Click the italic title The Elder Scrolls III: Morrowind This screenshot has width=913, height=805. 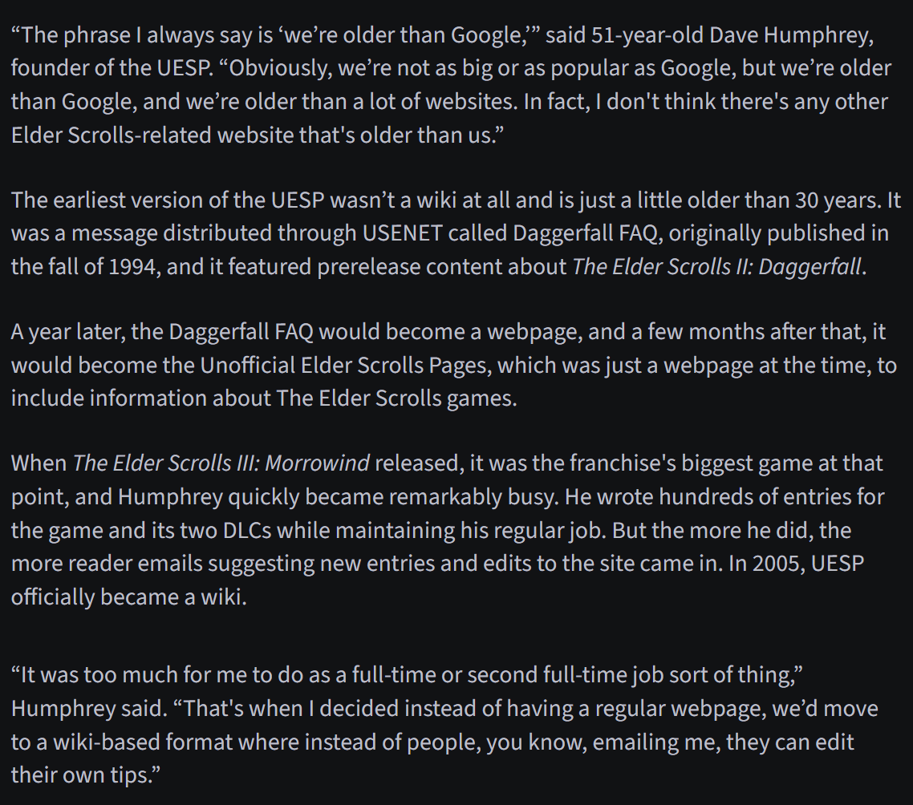click(x=221, y=463)
